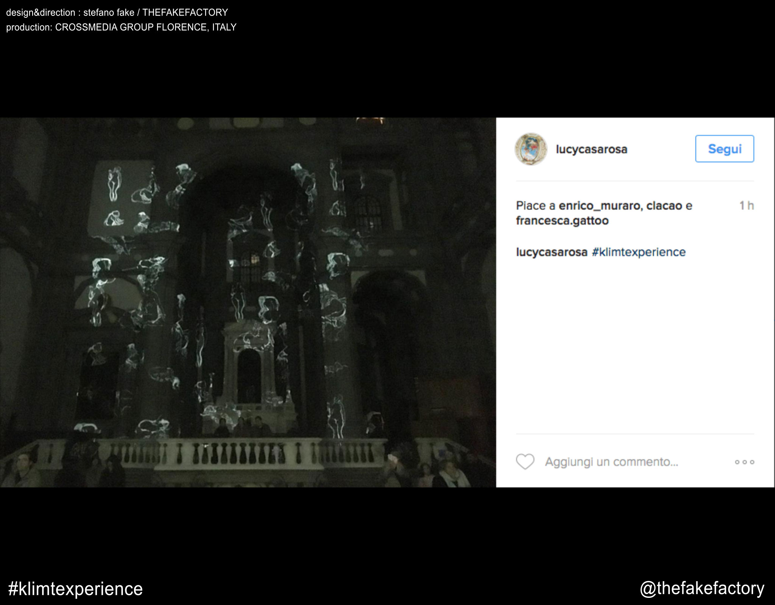Click the Piace a likes text

(537, 206)
